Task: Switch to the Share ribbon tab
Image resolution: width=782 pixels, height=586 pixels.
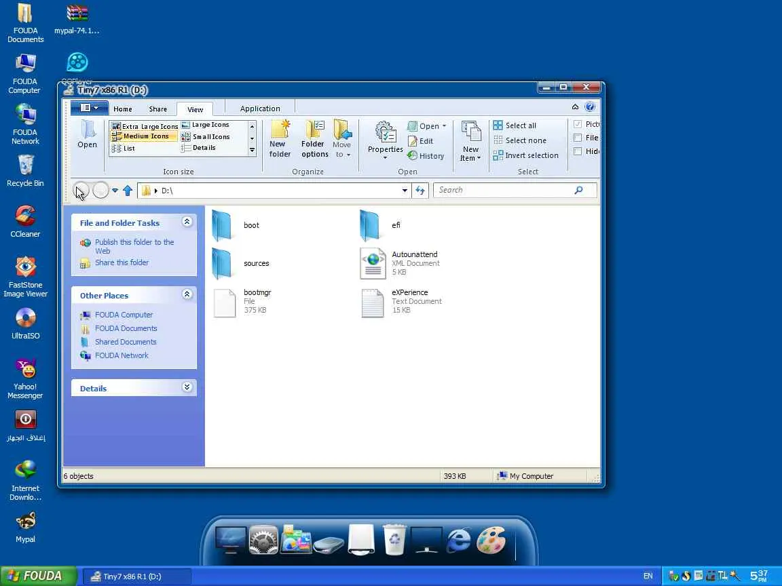Action: (157, 109)
